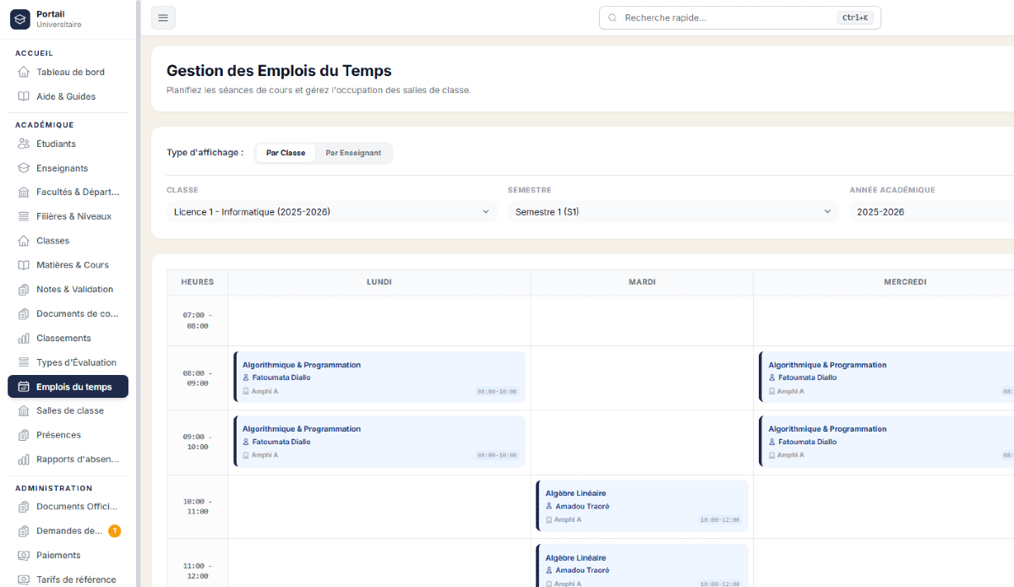Open the Semestre dropdown Semestre 1 (S1)

click(x=673, y=212)
